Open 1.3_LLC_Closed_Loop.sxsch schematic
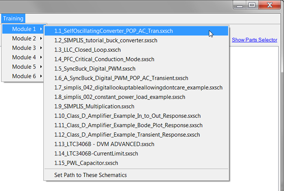The height and width of the screenshot is (191, 284). pyautogui.click(x=136, y=50)
